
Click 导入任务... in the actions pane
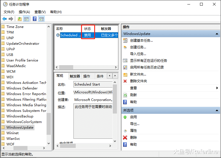[x=138, y=54]
